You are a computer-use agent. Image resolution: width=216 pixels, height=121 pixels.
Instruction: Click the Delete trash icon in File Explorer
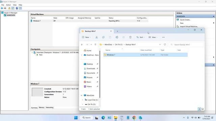(130, 37)
